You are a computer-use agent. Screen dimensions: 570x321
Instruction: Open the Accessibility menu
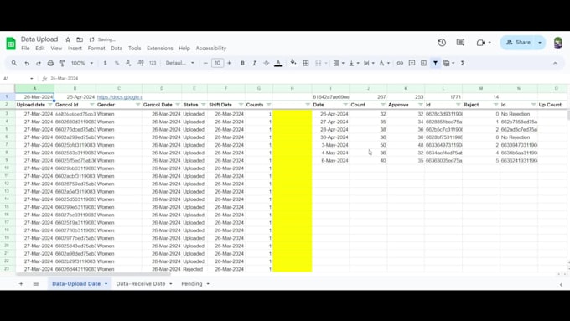coord(211,48)
